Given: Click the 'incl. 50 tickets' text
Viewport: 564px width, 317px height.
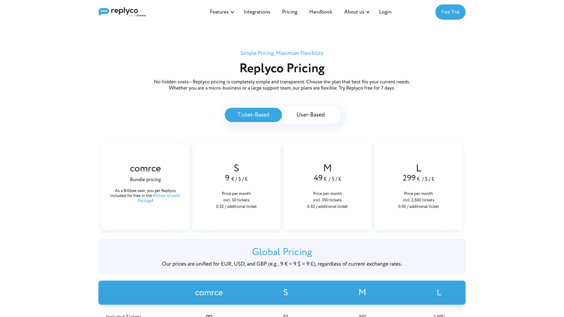Looking at the screenshot, I should coord(236,200).
